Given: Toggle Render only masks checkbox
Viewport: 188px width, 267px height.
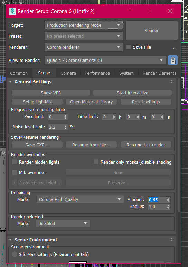Looking at the screenshot, I should [96, 162].
